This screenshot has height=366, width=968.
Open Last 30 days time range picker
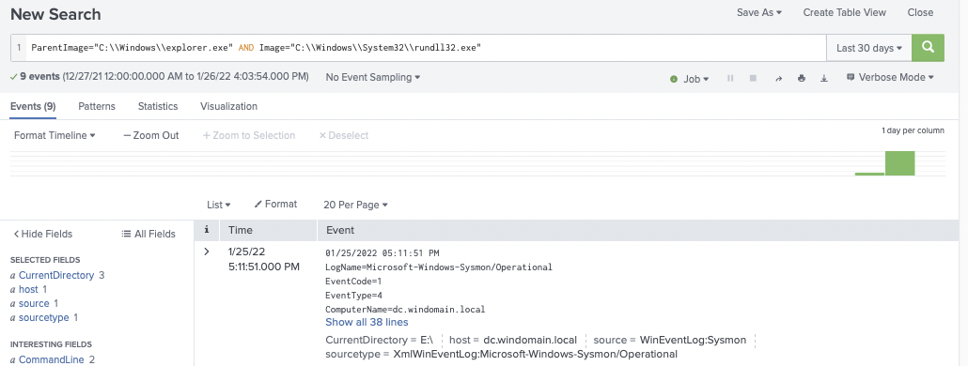click(869, 48)
